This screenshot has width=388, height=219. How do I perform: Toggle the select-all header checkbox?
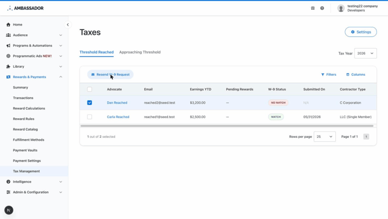point(90,89)
